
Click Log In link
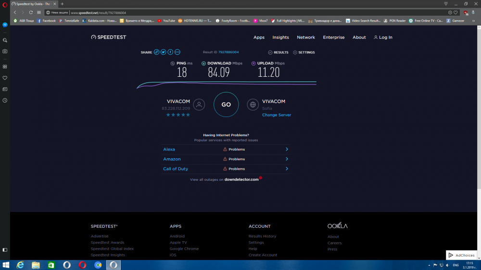(383, 37)
